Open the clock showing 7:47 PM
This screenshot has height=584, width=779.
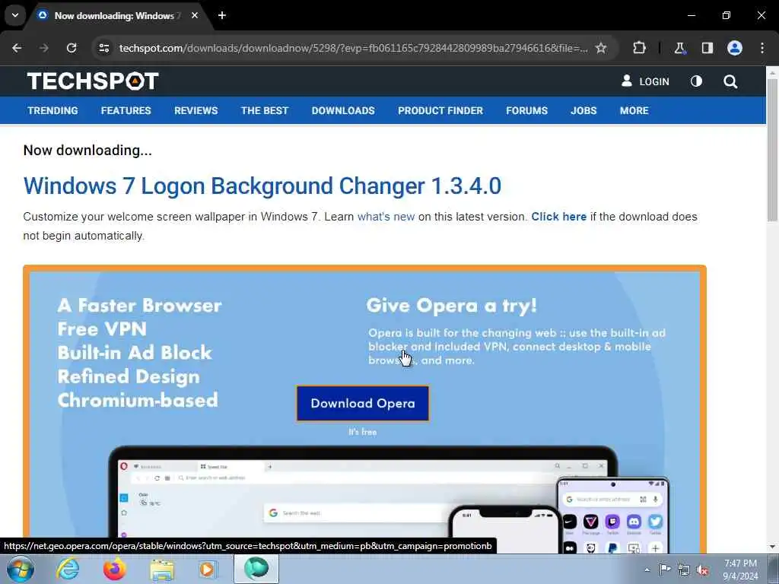[740, 570]
